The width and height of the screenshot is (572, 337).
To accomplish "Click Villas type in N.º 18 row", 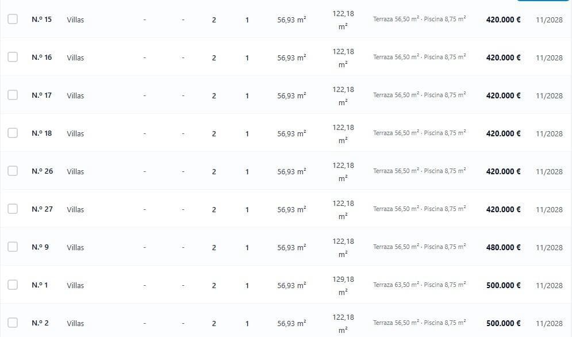I will click(75, 133).
